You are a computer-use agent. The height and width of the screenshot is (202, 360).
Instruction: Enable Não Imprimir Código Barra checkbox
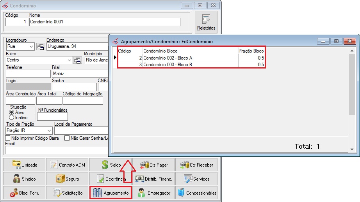8,138
